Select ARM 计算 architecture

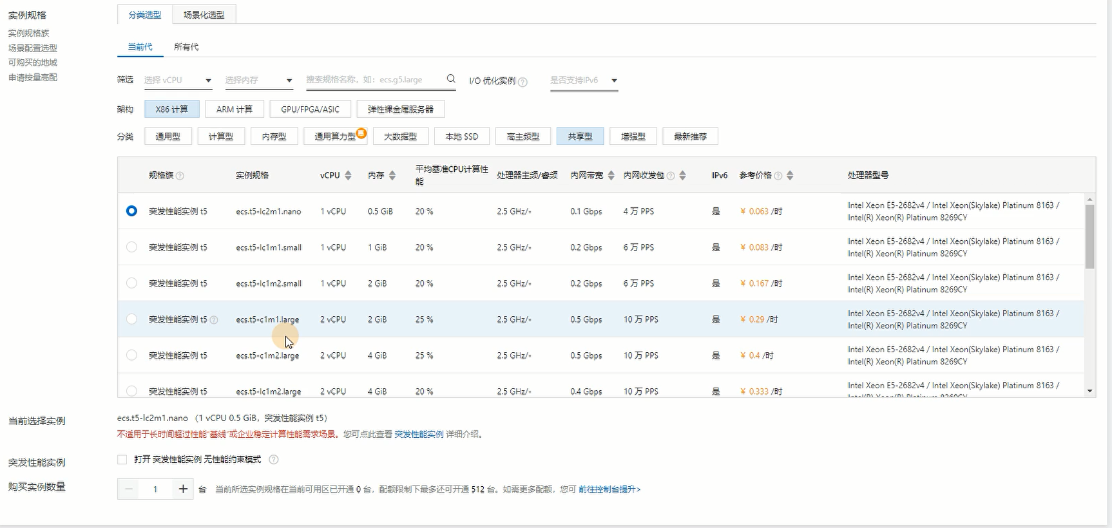pos(235,109)
